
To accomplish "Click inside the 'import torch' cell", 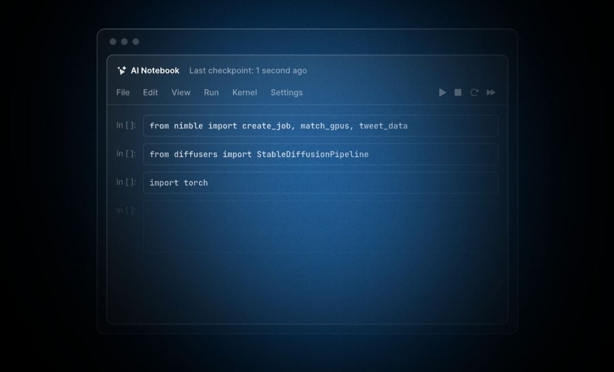I will pos(320,183).
